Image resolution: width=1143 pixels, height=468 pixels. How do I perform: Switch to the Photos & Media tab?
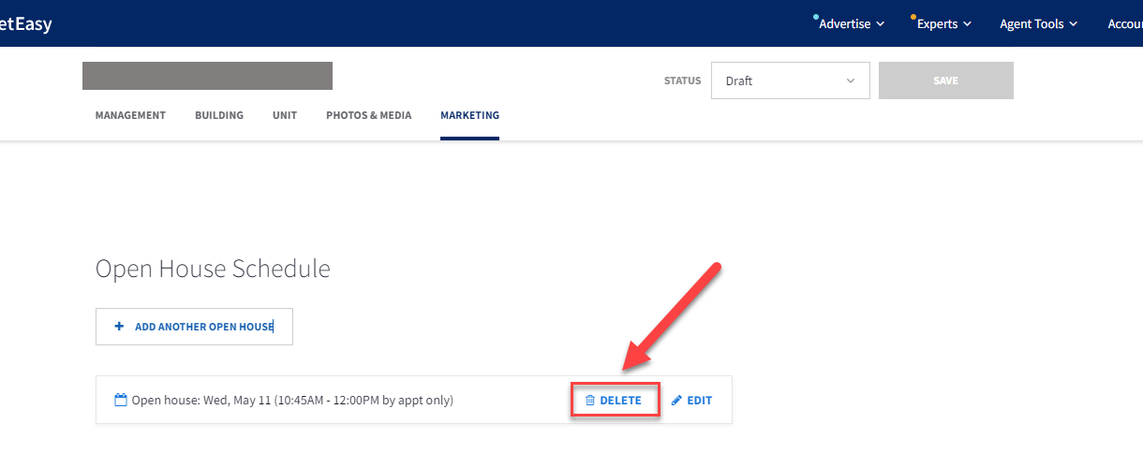368,115
